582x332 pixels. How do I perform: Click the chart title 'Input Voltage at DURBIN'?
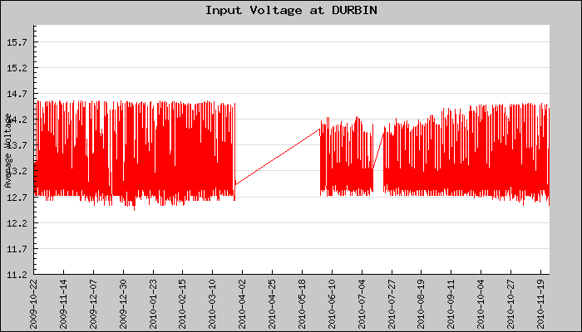click(291, 10)
